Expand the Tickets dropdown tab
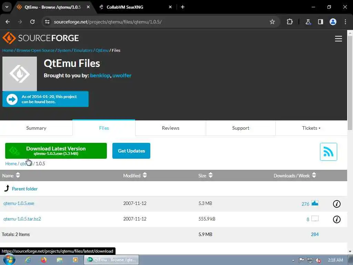 pos(311,128)
